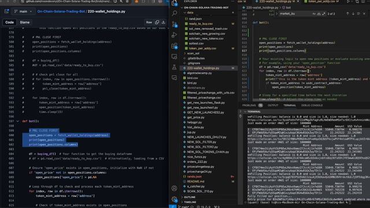Collapse def bot() with GitHub fold chevron
The image size is (370, 208).
[x=17, y=121]
